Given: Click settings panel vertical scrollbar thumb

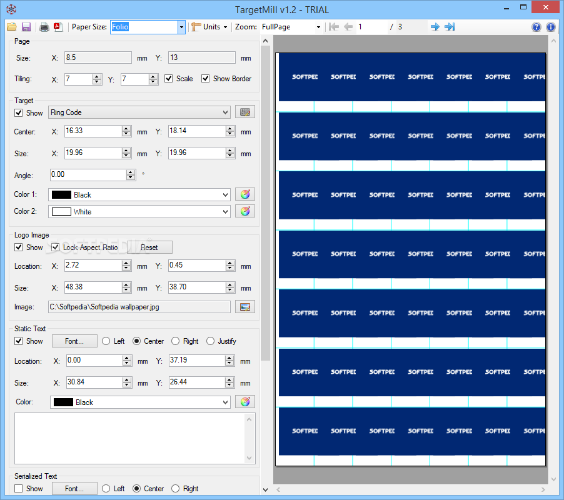Looking at the screenshot, I should 265,202.
